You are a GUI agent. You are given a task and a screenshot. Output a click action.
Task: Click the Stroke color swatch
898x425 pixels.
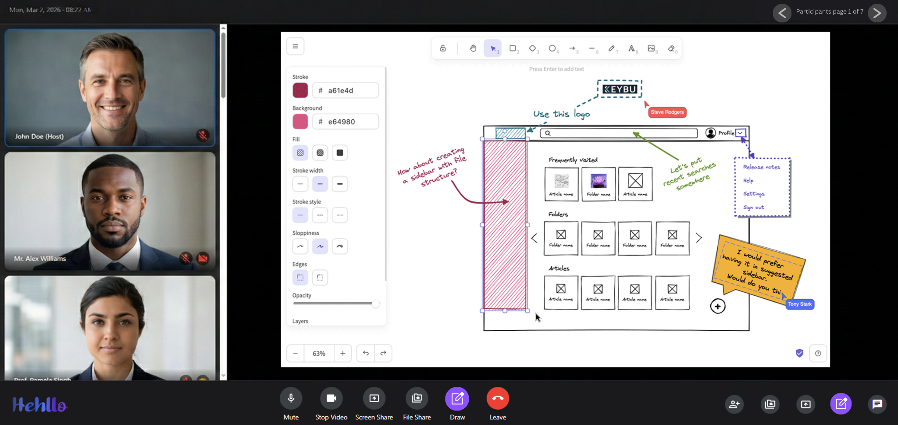point(300,90)
